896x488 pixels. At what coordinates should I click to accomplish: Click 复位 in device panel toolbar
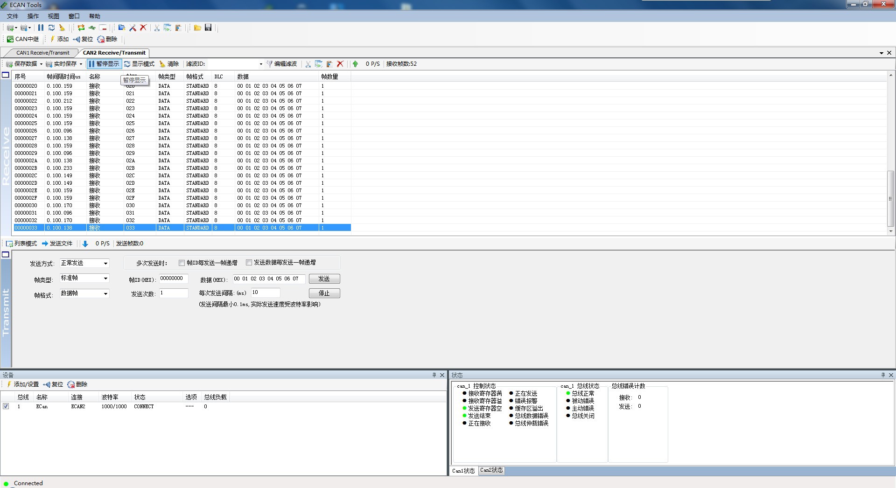click(x=53, y=384)
